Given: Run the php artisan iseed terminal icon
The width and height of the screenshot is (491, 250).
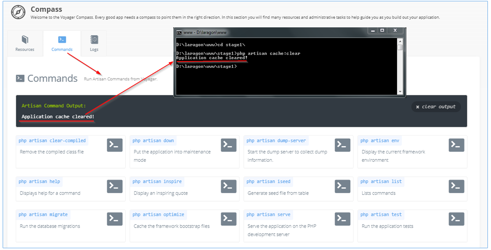Looking at the screenshot, I should [342, 186].
